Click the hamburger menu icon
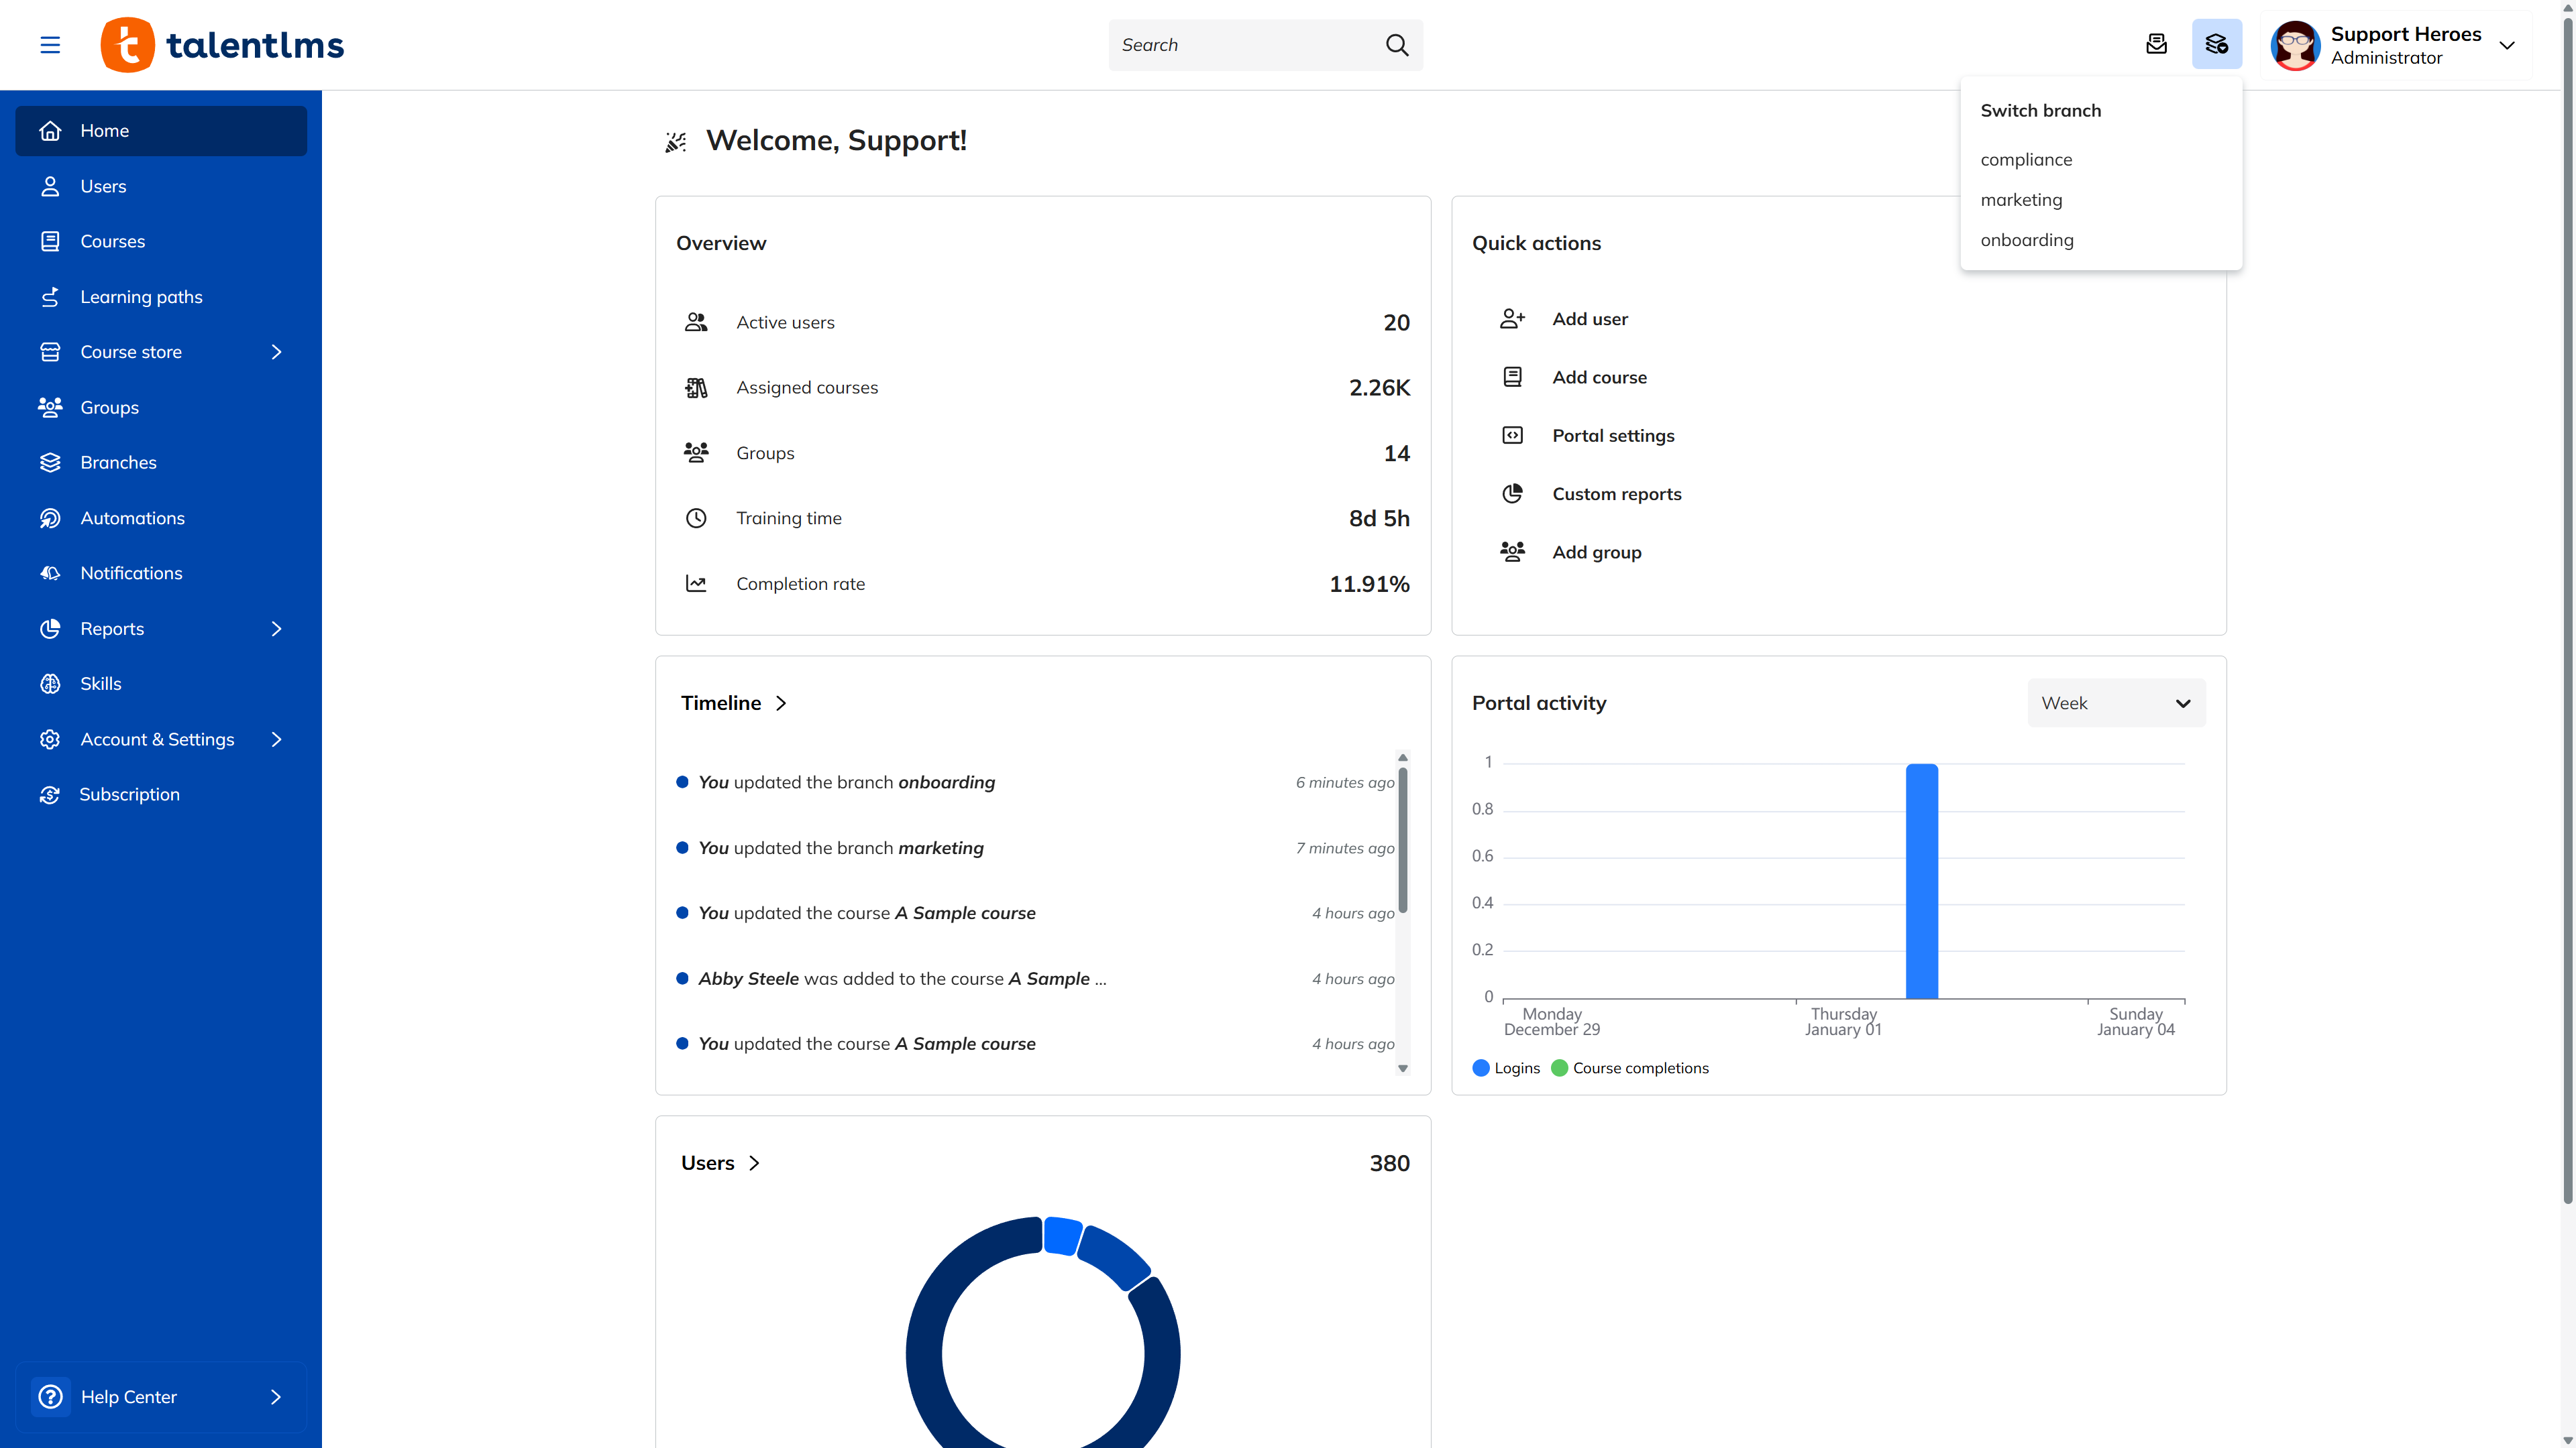Viewport: 2576px width, 1448px height. pyautogui.click(x=50, y=45)
